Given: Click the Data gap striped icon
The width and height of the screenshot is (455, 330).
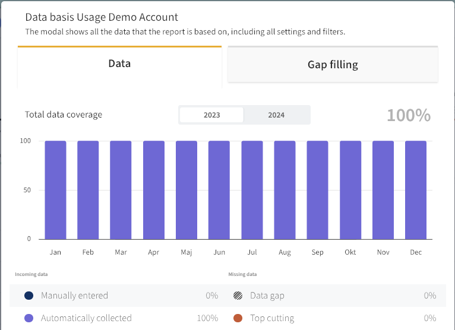Looking at the screenshot, I should pyautogui.click(x=238, y=296).
